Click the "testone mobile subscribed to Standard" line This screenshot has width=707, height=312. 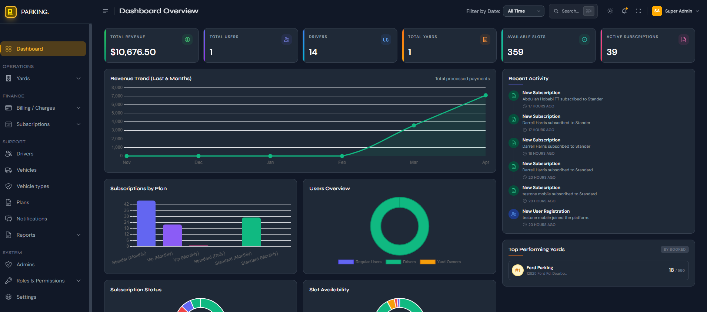click(560, 194)
